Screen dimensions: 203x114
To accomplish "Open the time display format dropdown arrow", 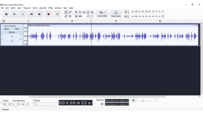I will tap(92, 103).
